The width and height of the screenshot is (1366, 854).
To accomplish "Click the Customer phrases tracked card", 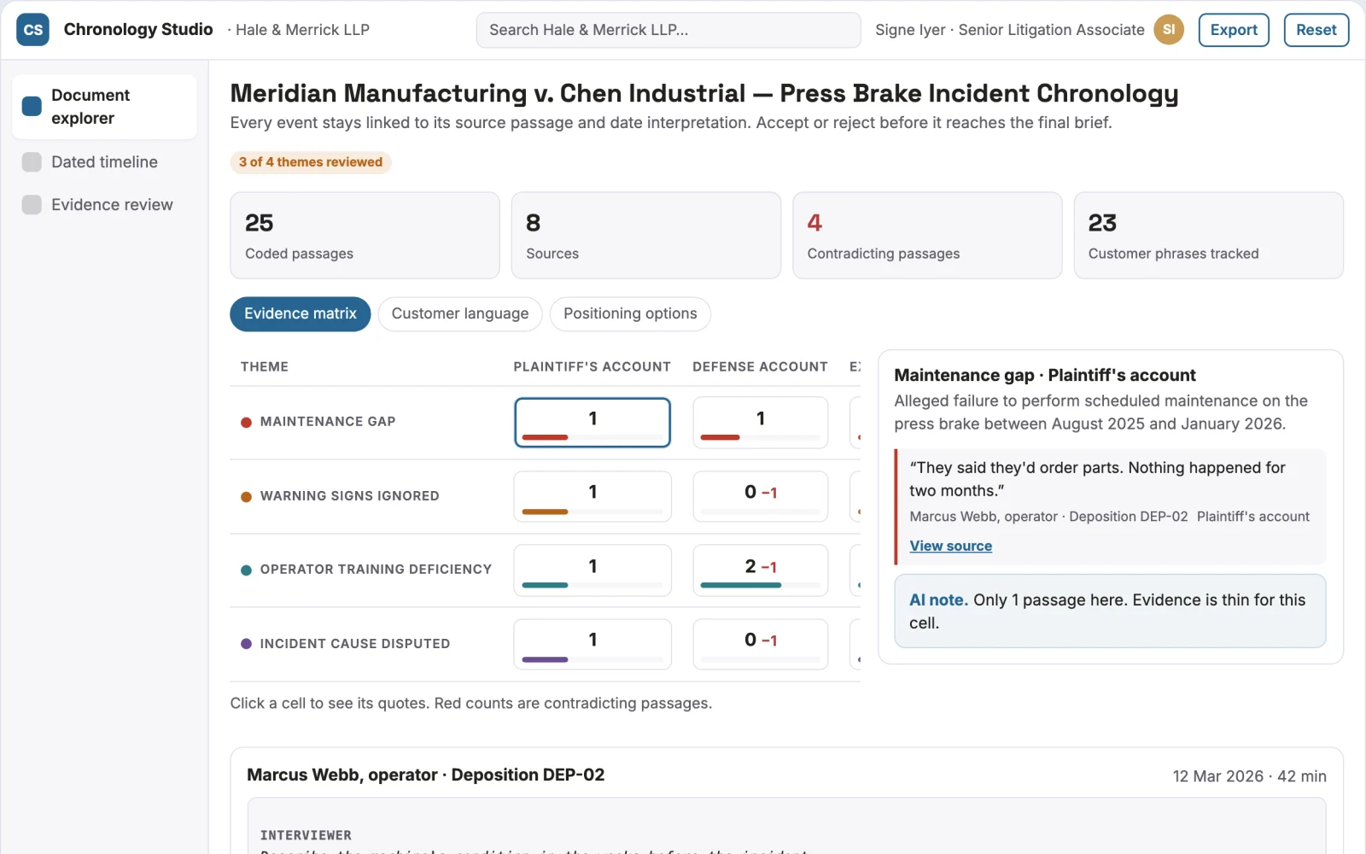I will (1208, 235).
